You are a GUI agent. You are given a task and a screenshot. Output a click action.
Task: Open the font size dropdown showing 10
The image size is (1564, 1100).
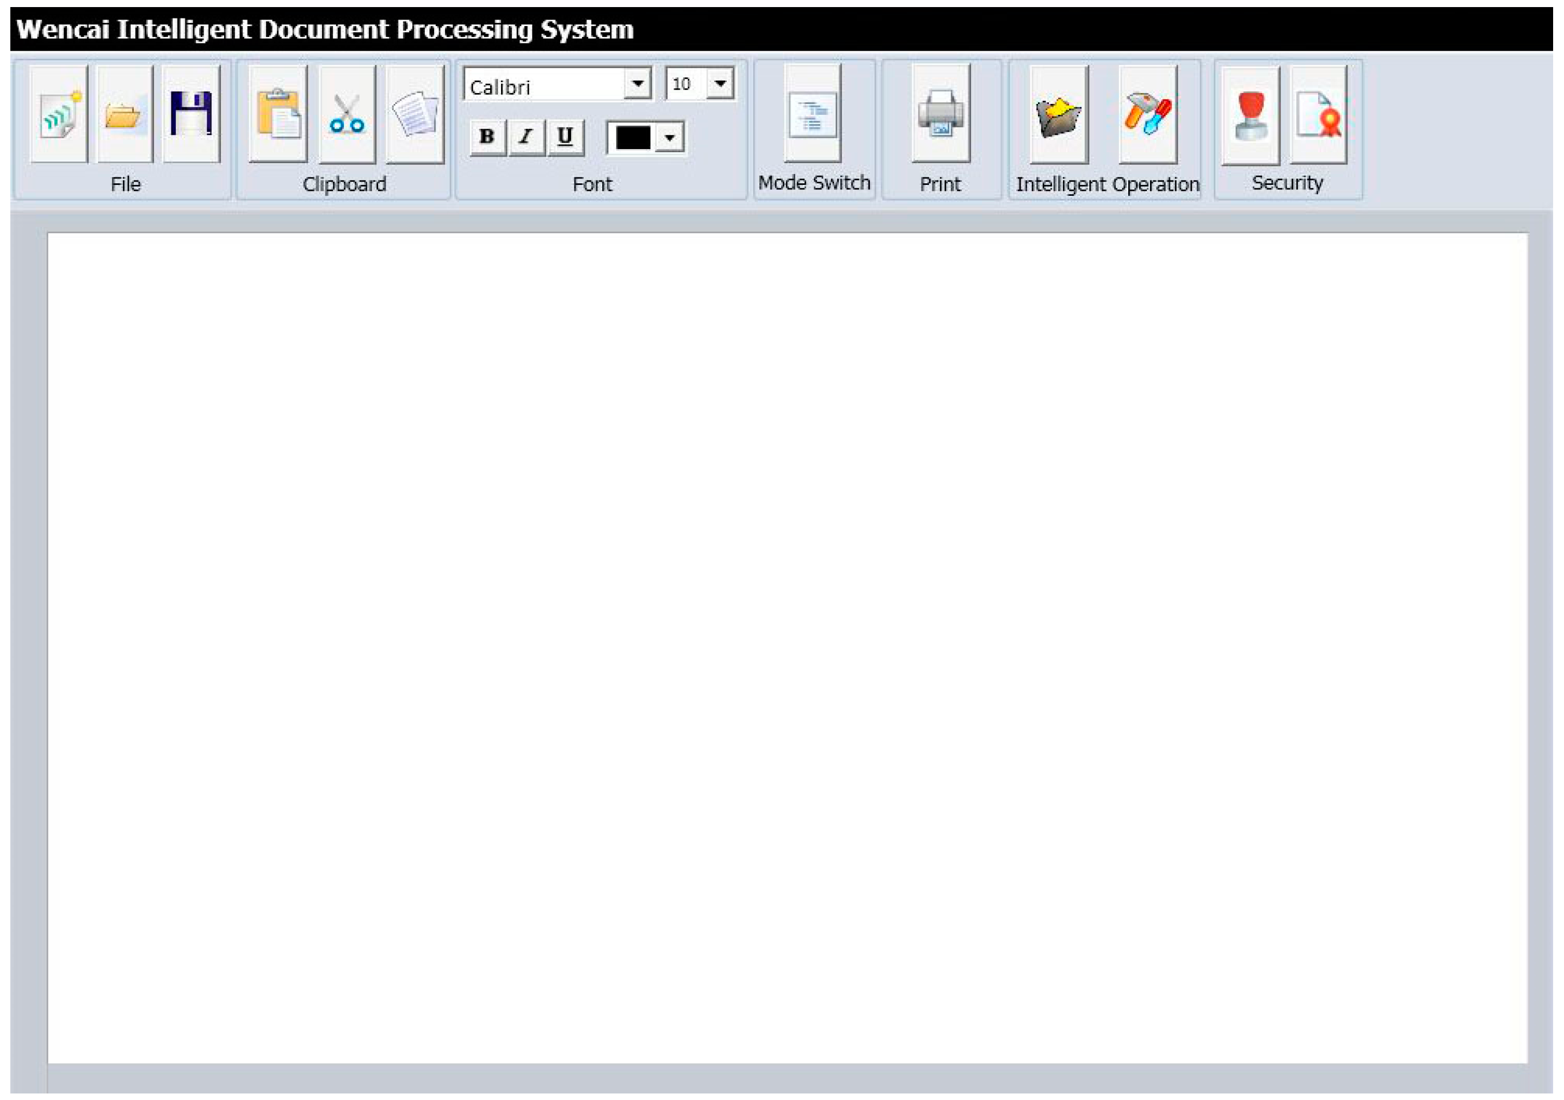tap(720, 84)
